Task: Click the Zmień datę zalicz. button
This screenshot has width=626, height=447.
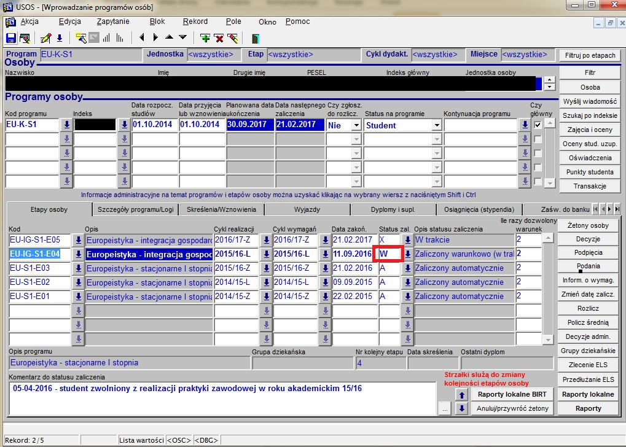Action: (x=588, y=295)
